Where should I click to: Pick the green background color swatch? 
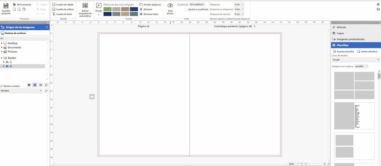(x=108, y=9)
